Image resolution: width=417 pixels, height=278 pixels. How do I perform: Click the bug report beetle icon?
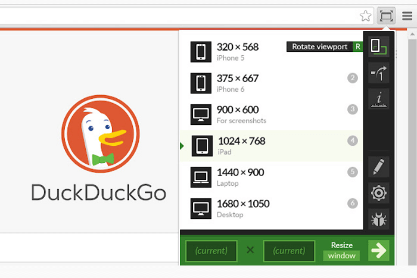point(379,219)
